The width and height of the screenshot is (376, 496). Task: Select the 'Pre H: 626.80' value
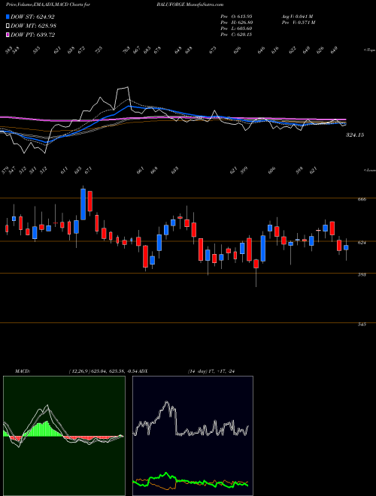coord(236,23)
